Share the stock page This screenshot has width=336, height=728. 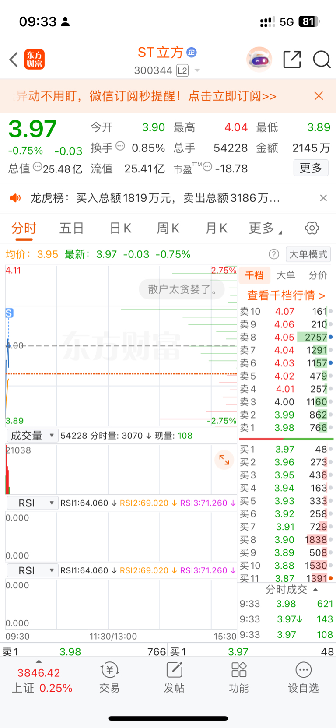[292, 60]
